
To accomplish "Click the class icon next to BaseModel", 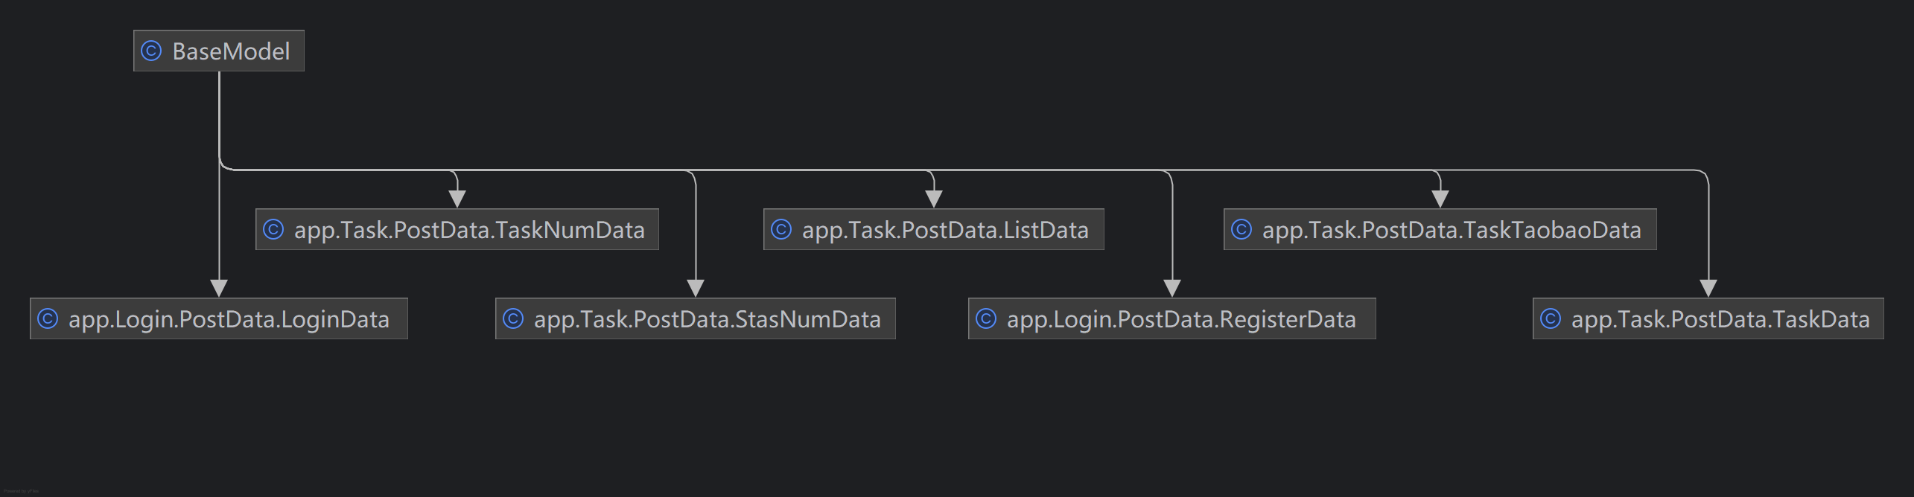I will [151, 51].
